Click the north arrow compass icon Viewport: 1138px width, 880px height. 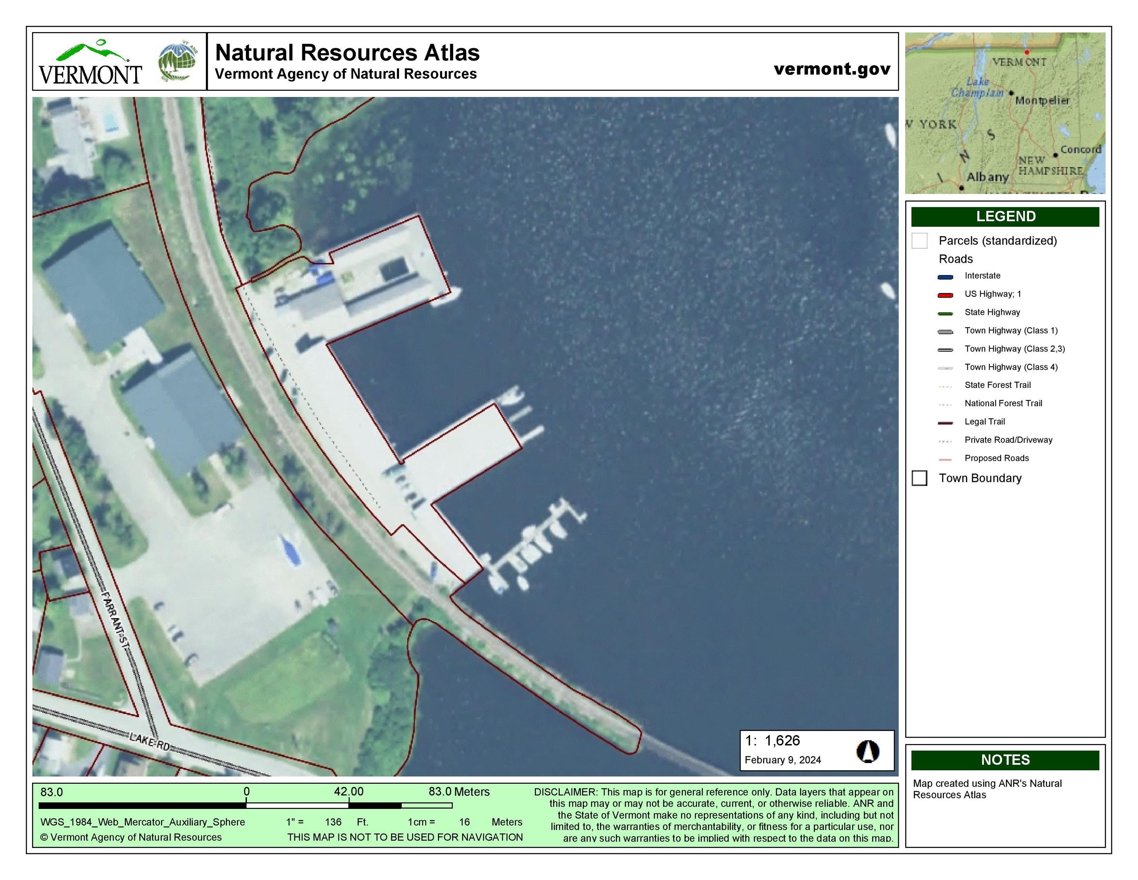click(868, 751)
